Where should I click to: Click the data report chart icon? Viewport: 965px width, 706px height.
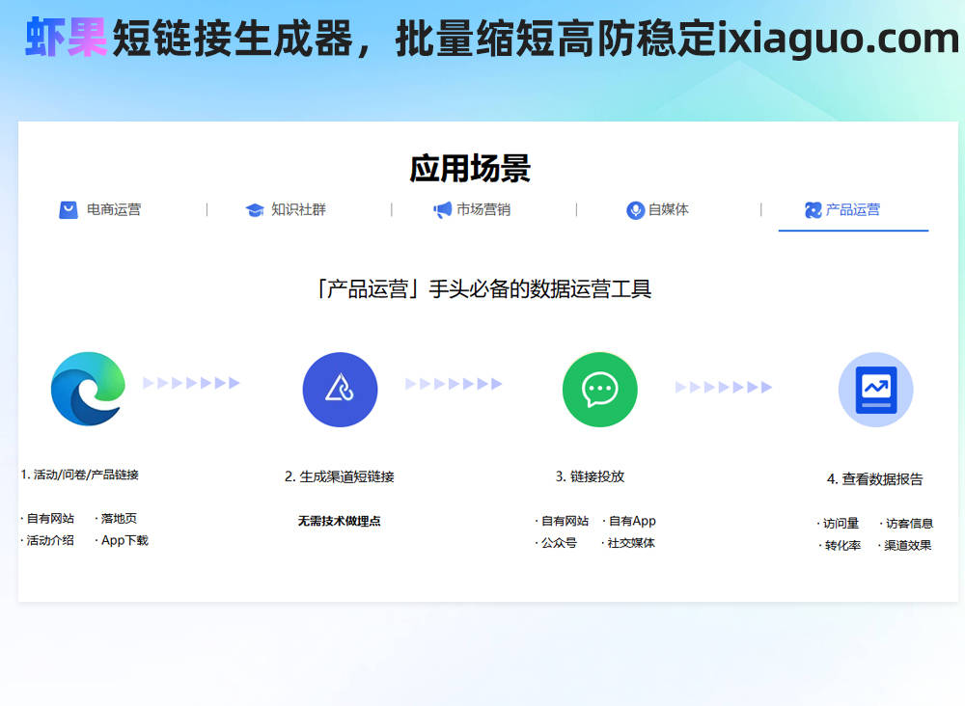click(x=876, y=390)
